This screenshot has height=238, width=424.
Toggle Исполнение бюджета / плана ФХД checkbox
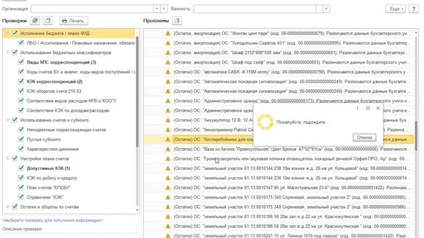pos(15,33)
